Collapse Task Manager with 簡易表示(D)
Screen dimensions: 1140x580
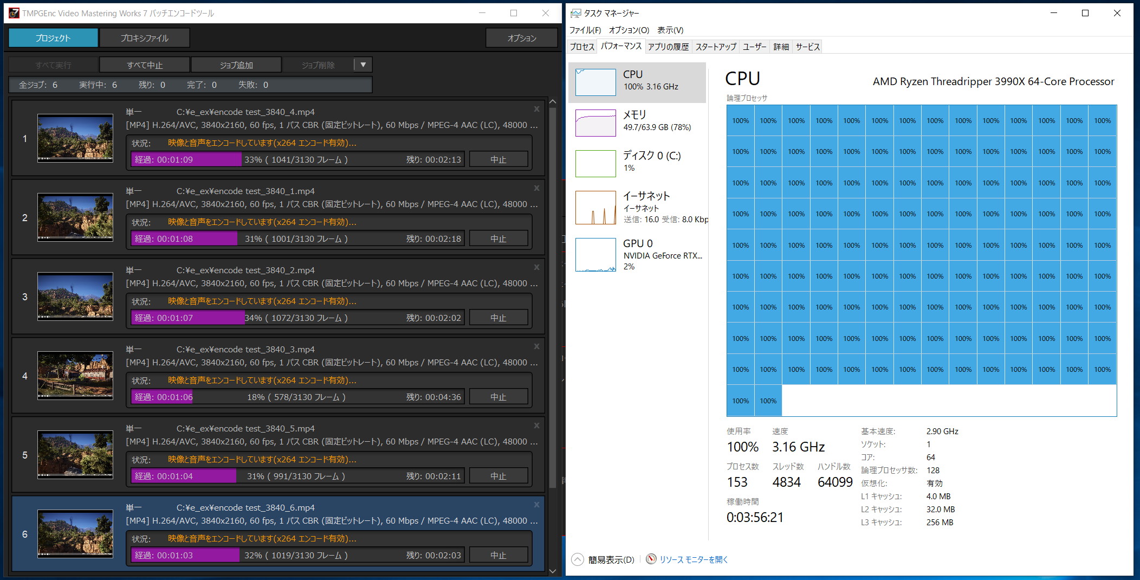tap(603, 559)
